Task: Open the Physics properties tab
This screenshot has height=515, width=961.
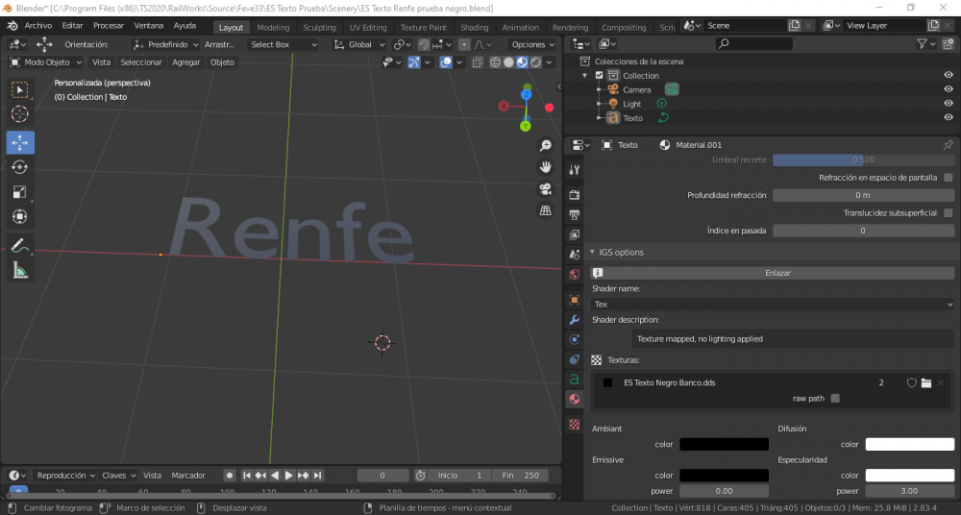Action: [575, 340]
